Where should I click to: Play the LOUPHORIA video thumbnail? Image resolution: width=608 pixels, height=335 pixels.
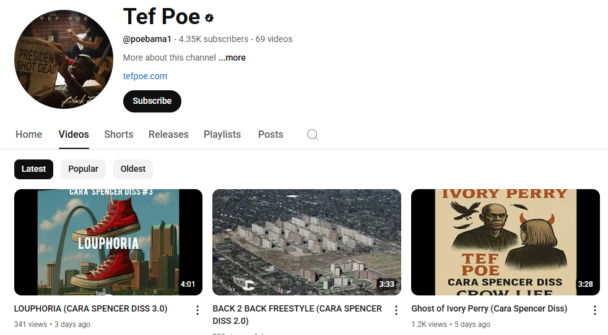(x=108, y=242)
